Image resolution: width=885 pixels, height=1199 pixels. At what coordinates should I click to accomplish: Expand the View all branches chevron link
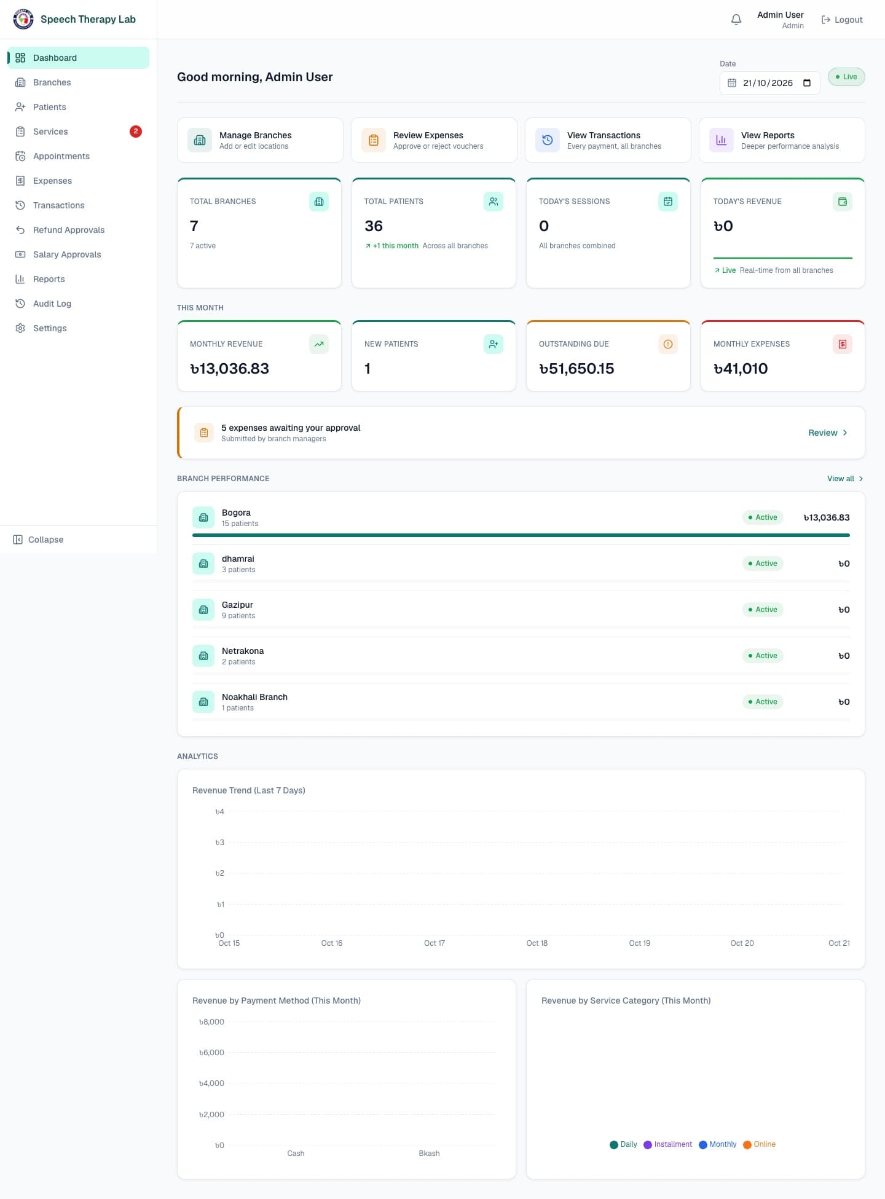845,479
